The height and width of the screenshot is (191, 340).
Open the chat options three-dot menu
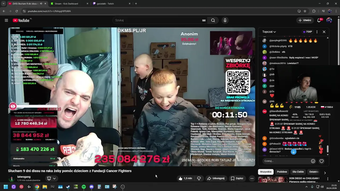tap(317, 32)
